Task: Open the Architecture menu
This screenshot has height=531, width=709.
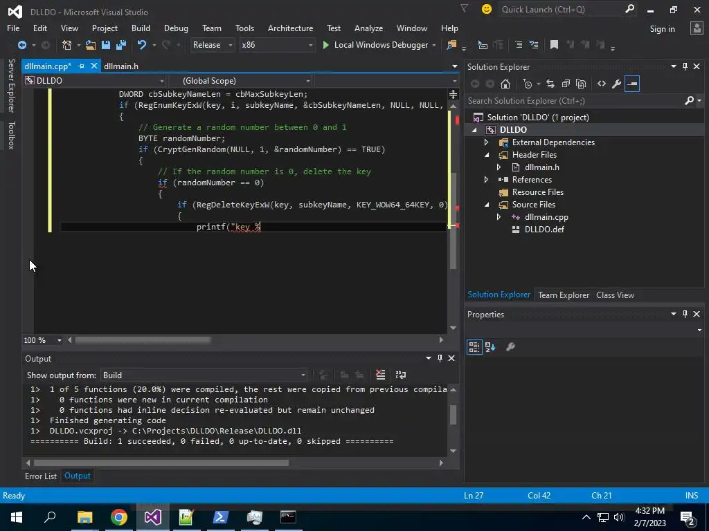Action: pyautogui.click(x=290, y=28)
